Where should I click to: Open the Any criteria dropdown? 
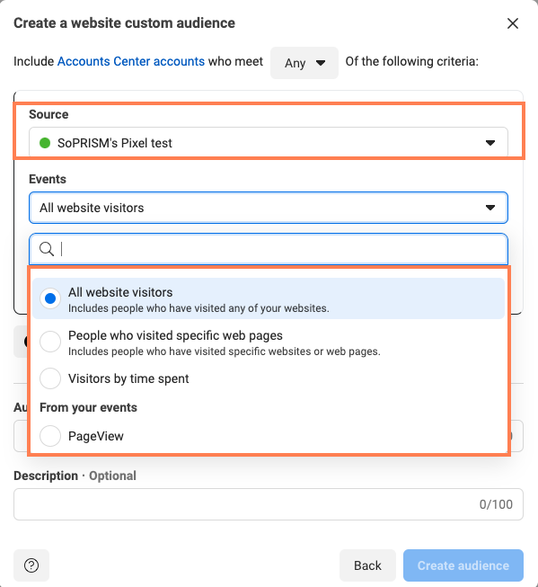point(304,63)
